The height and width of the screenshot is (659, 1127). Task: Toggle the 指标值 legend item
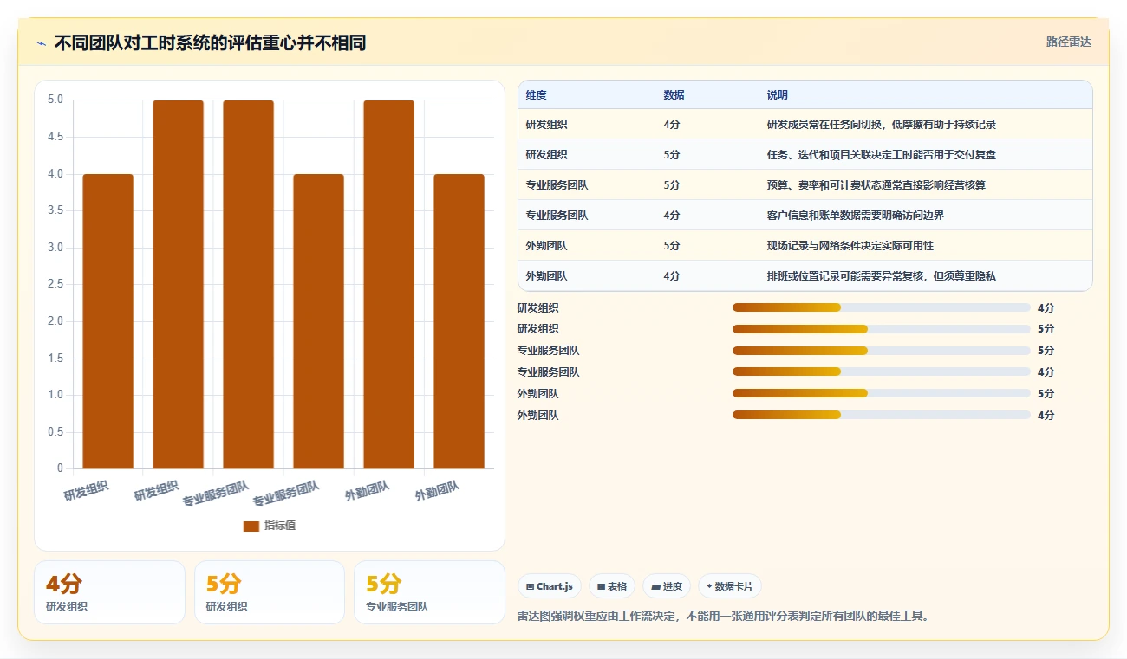270,526
